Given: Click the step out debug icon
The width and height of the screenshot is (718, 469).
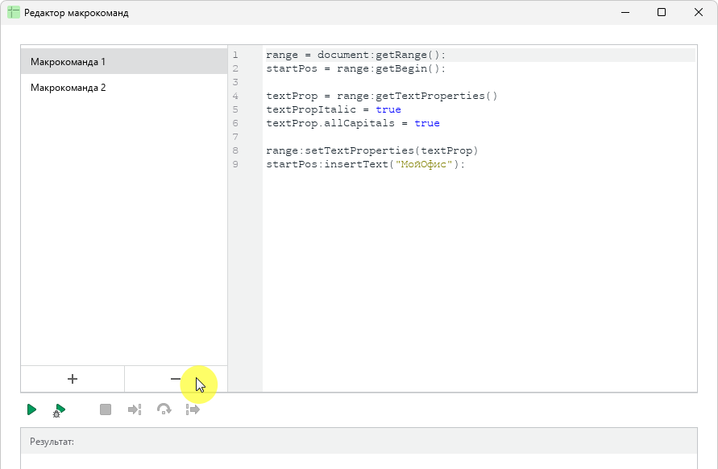Looking at the screenshot, I should [x=193, y=409].
